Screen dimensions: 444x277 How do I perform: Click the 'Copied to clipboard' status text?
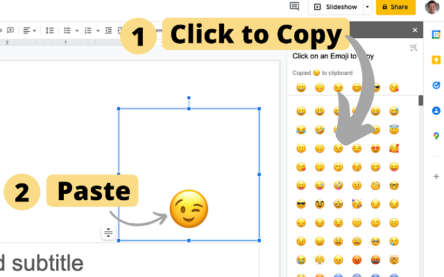(x=323, y=73)
